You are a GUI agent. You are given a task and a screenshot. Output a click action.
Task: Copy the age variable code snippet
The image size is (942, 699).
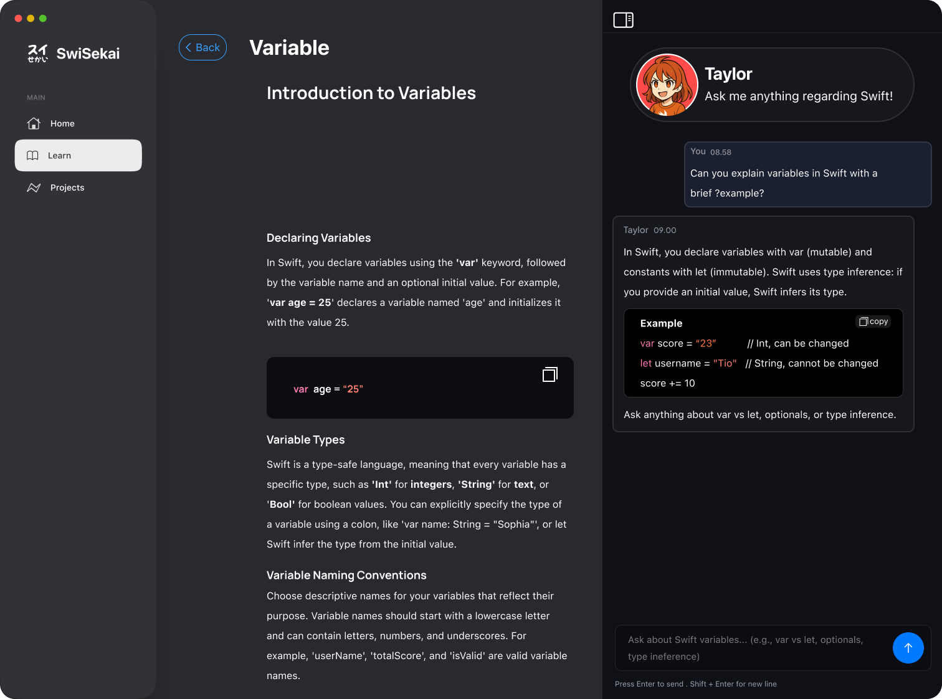[549, 374]
